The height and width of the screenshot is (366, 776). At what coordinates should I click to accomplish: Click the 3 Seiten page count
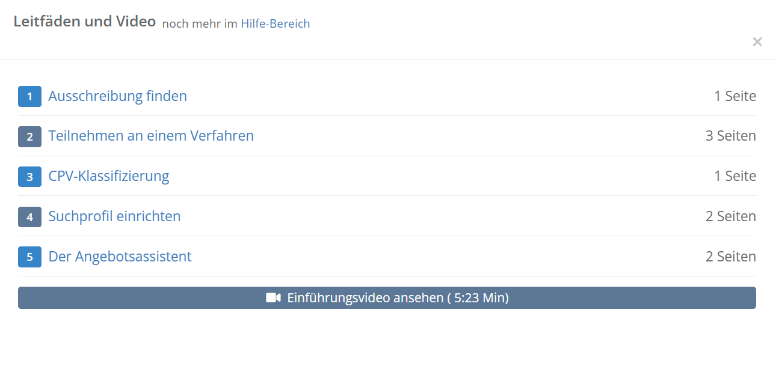(731, 136)
